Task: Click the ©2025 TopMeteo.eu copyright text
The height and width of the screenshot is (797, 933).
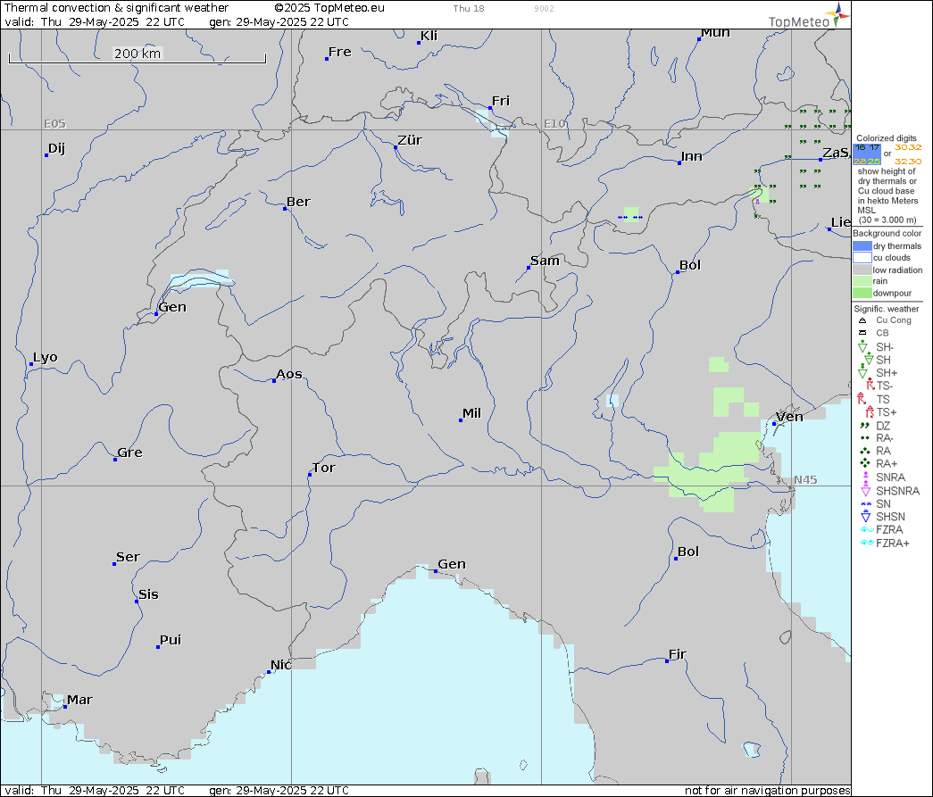Action: (329, 8)
